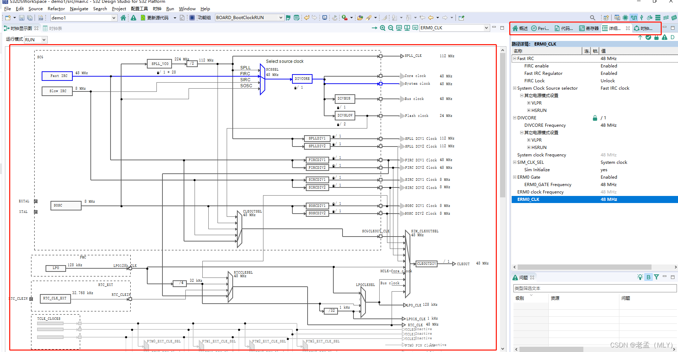Open the demo1 project dropdown

pyautogui.click(x=114, y=18)
